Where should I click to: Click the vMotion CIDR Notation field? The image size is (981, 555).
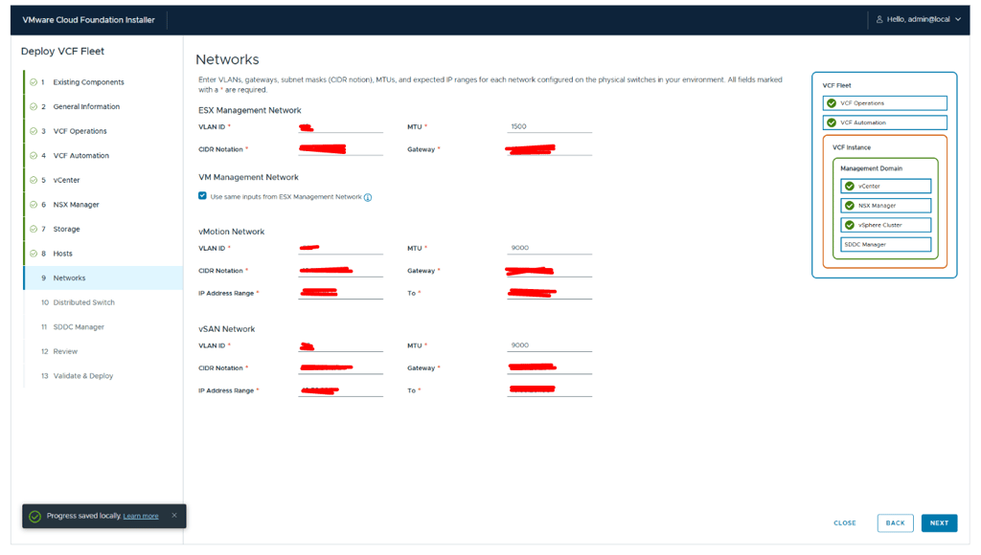coord(340,271)
